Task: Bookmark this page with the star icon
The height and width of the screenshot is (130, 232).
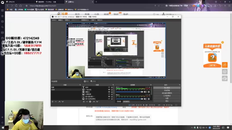Action: click(26, 6)
